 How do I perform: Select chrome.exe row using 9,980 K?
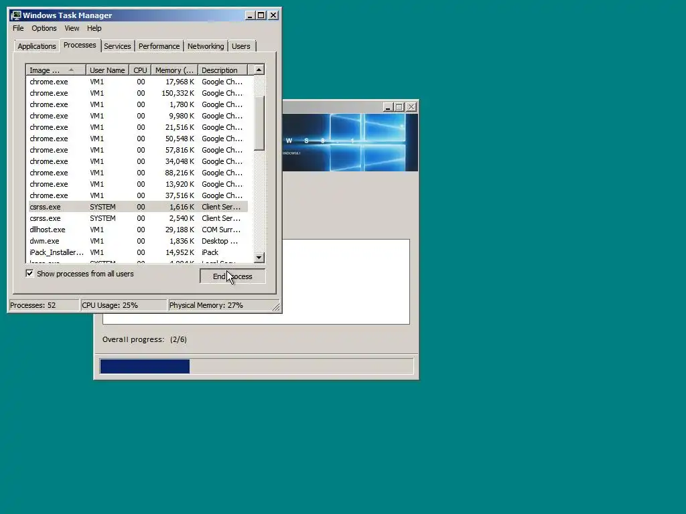[138, 116]
